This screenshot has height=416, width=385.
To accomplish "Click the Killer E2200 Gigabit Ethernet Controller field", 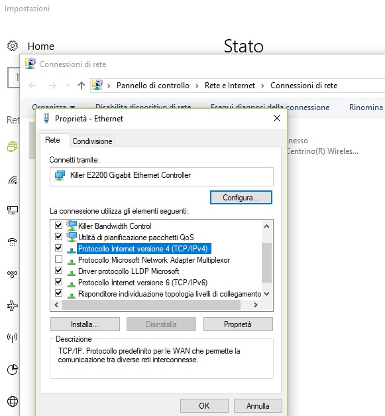I will tap(162, 176).
